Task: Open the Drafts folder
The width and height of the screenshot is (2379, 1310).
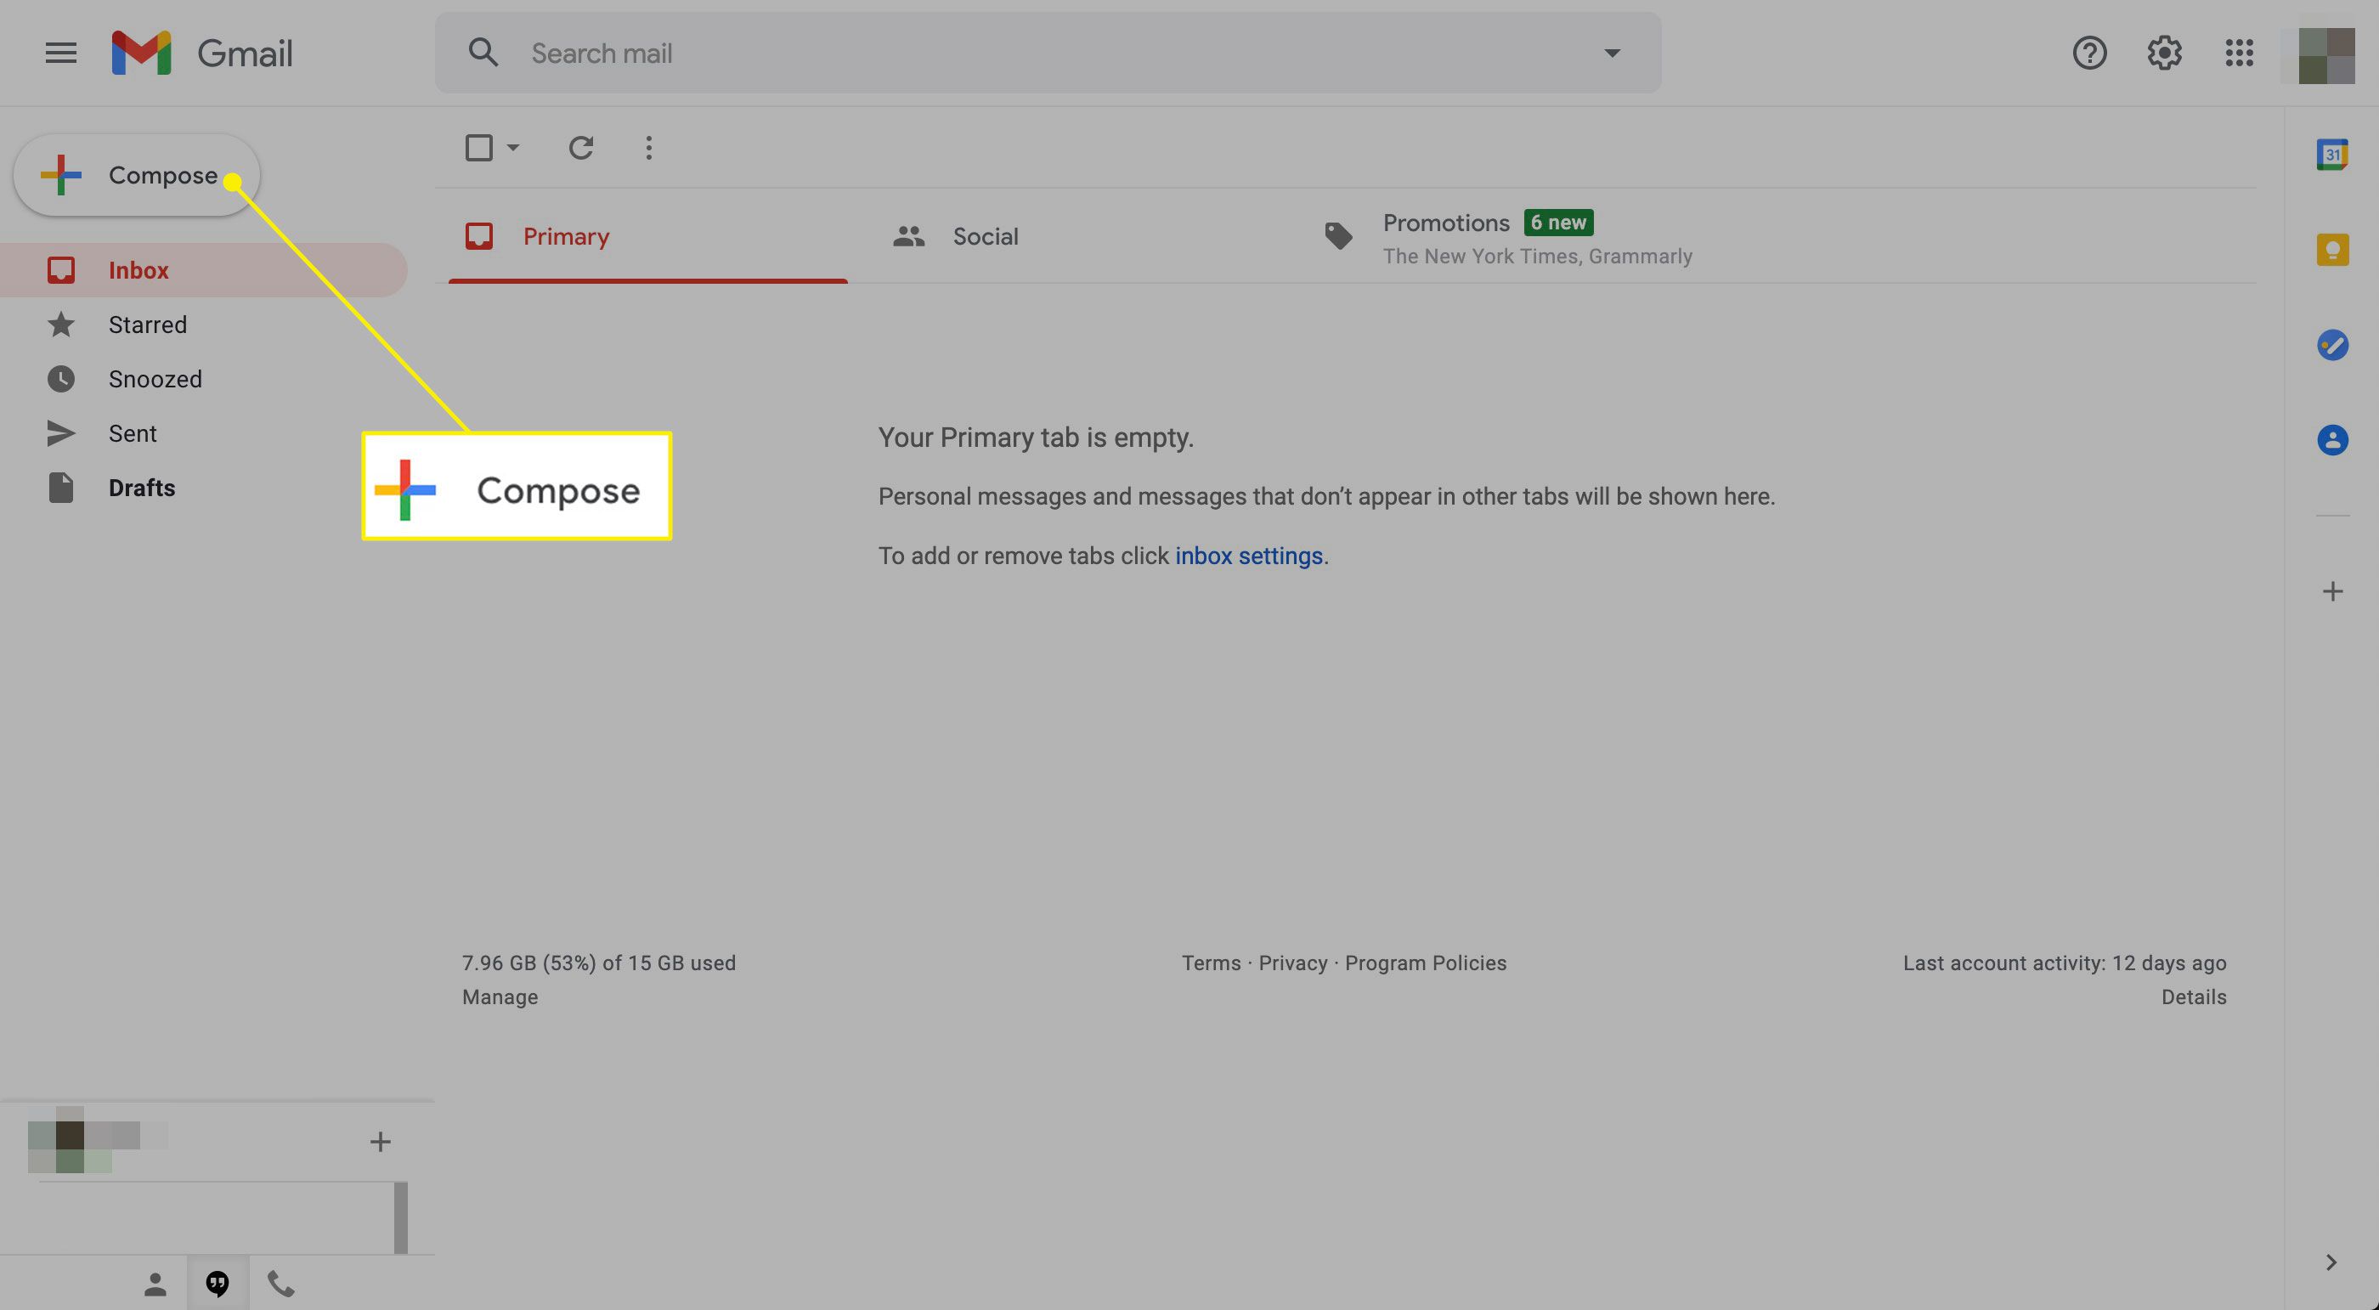Action: coord(140,488)
